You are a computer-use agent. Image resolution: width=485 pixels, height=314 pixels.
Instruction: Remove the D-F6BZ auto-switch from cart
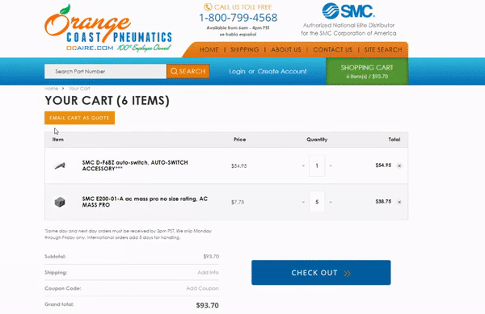point(399,165)
